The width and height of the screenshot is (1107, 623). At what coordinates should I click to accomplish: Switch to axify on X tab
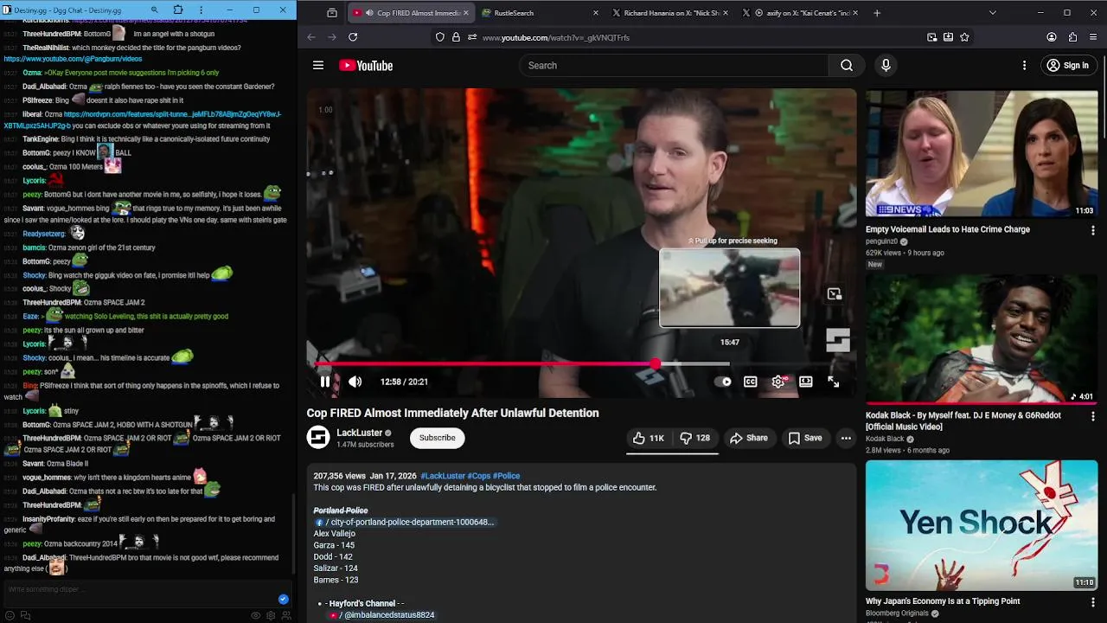pyautogui.click(x=801, y=13)
